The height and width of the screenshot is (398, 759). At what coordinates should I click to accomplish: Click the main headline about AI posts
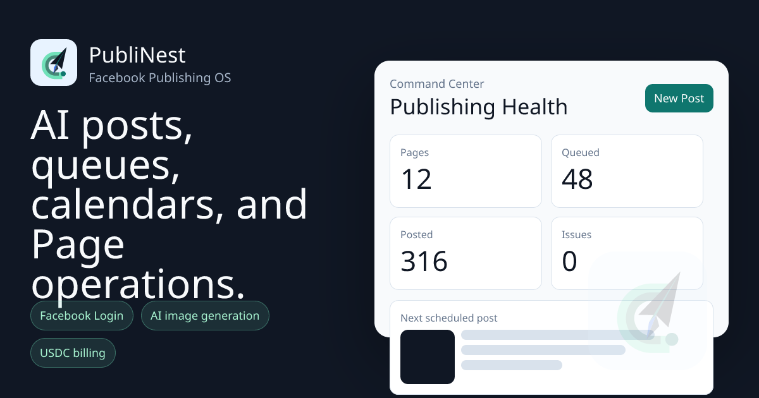170,204
